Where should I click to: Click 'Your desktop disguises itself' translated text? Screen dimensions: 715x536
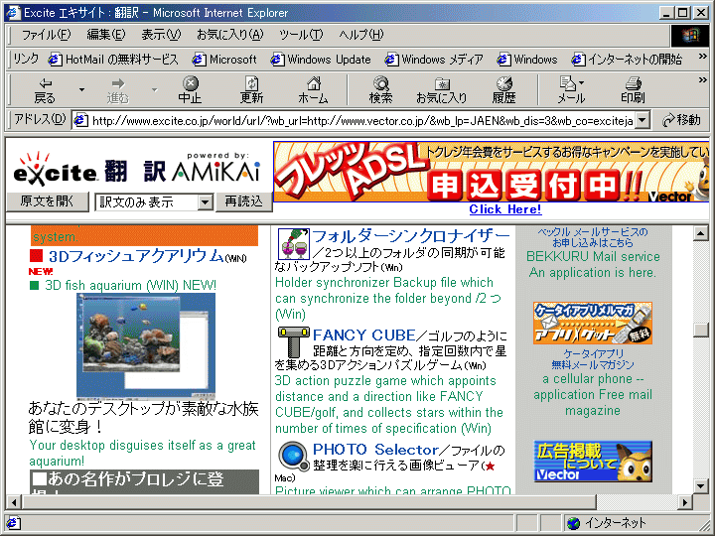click(142, 453)
